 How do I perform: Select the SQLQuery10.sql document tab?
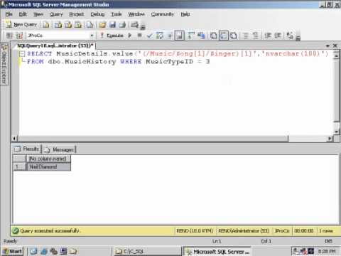(55, 46)
